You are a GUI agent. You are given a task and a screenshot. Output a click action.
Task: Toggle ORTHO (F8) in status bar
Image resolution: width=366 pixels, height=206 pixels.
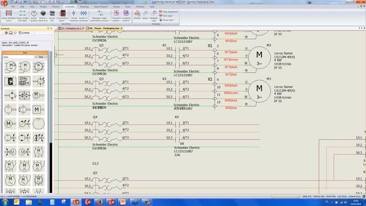(319, 197)
